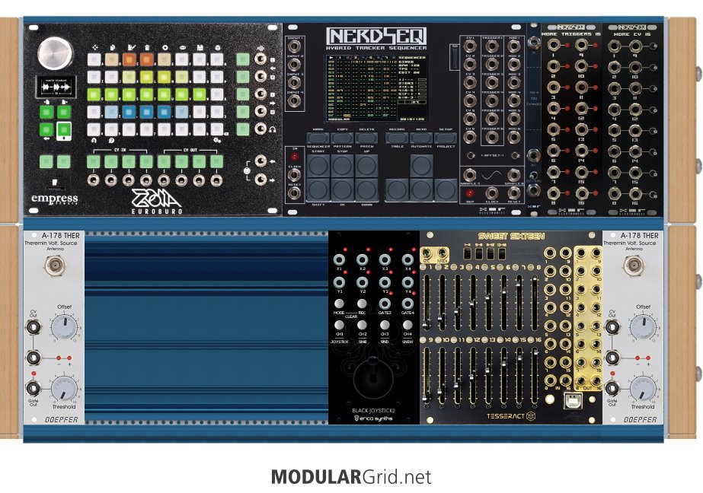Image resolution: width=703 pixels, height=493 pixels.
Task: Click the ZOIA edit pencil icon
Action: coord(131,47)
